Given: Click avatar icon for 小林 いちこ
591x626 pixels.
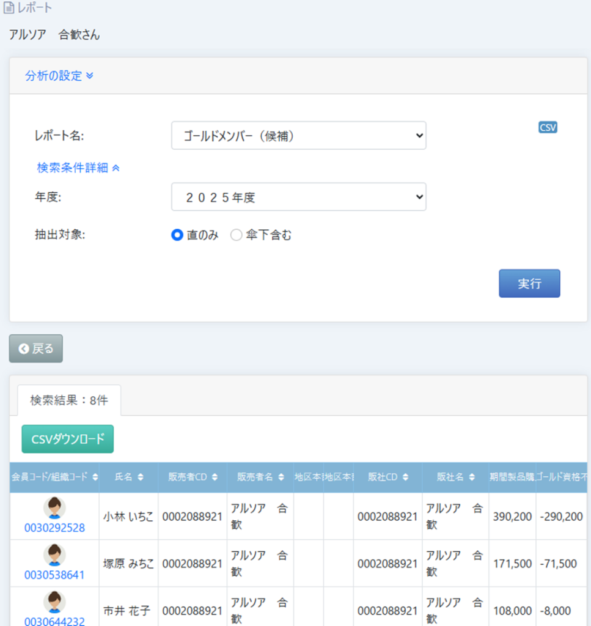Looking at the screenshot, I should tap(54, 508).
